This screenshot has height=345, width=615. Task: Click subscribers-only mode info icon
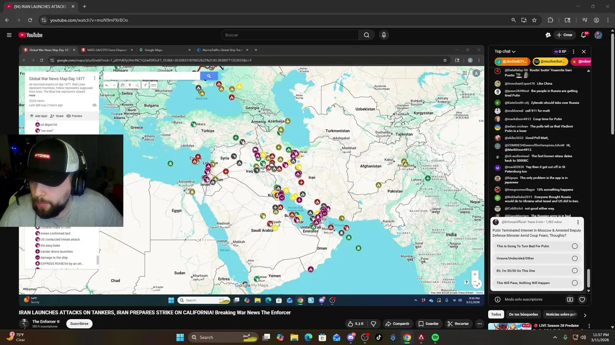(497, 299)
